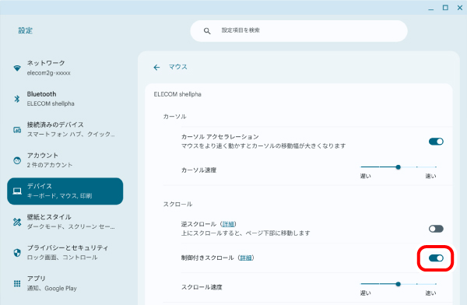The width and height of the screenshot is (467, 305).
Task: Click the back arrow next to マウス
Action: pos(156,68)
